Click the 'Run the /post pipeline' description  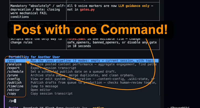pos(93,61)
